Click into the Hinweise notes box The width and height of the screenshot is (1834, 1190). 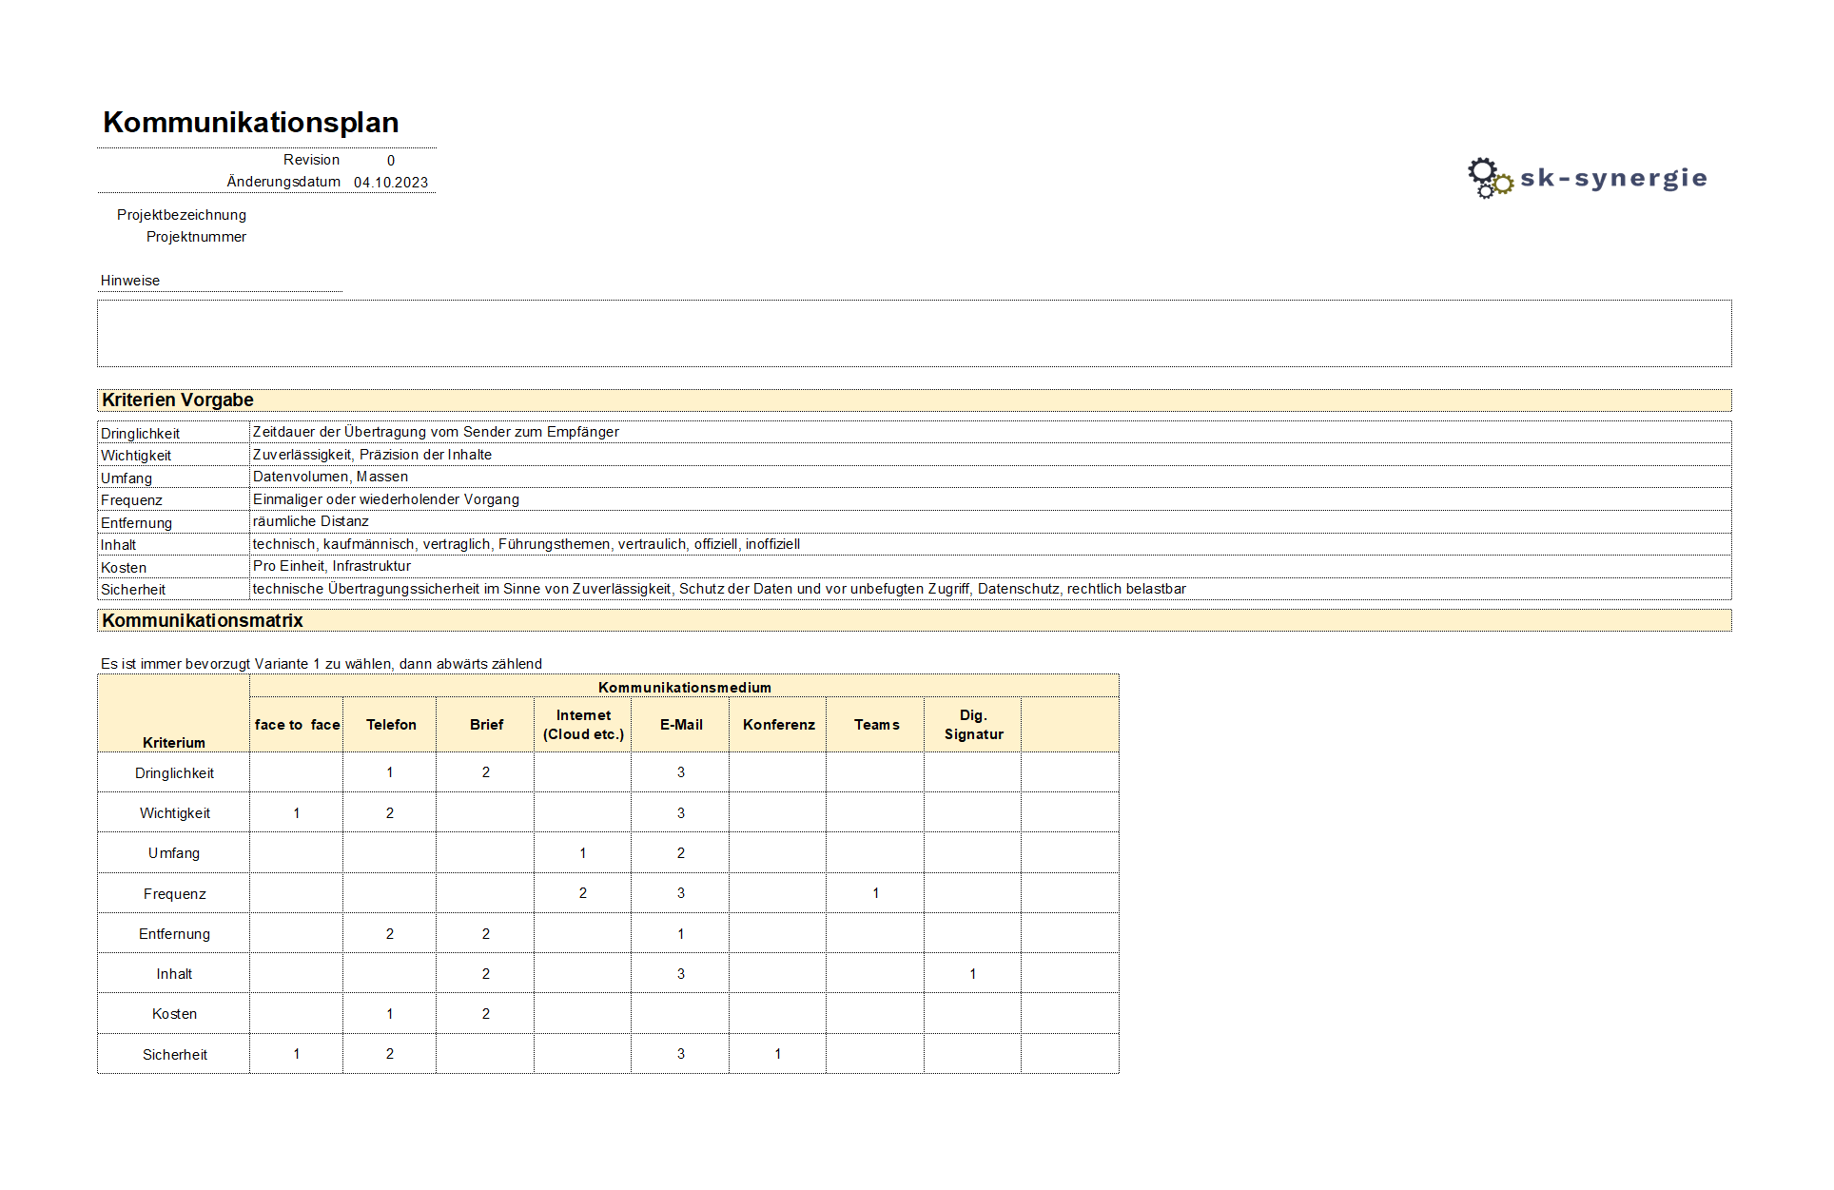tap(913, 334)
